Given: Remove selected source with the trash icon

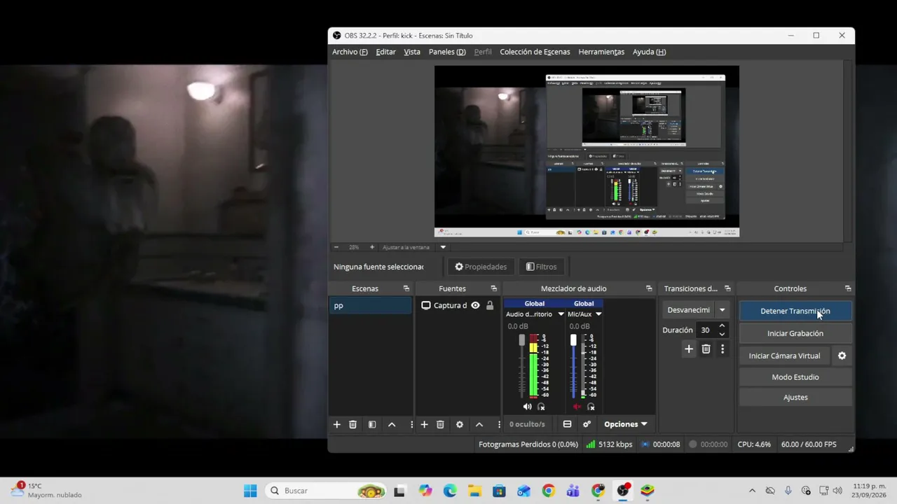Looking at the screenshot, I should point(440,424).
